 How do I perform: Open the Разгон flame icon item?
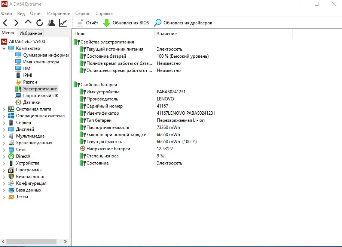tap(18, 82)
